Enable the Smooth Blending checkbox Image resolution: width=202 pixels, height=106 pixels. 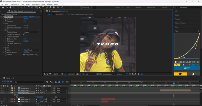(x=24, y=34)
